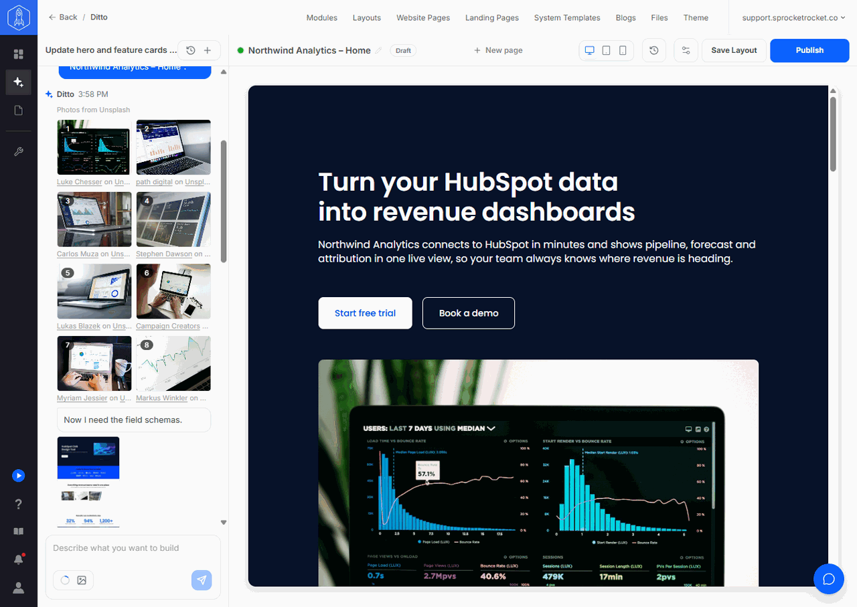Add a New page
Image resolution: width=857 pixels, height=607 pixels.
pyautogui.click(x=498, y=50)
